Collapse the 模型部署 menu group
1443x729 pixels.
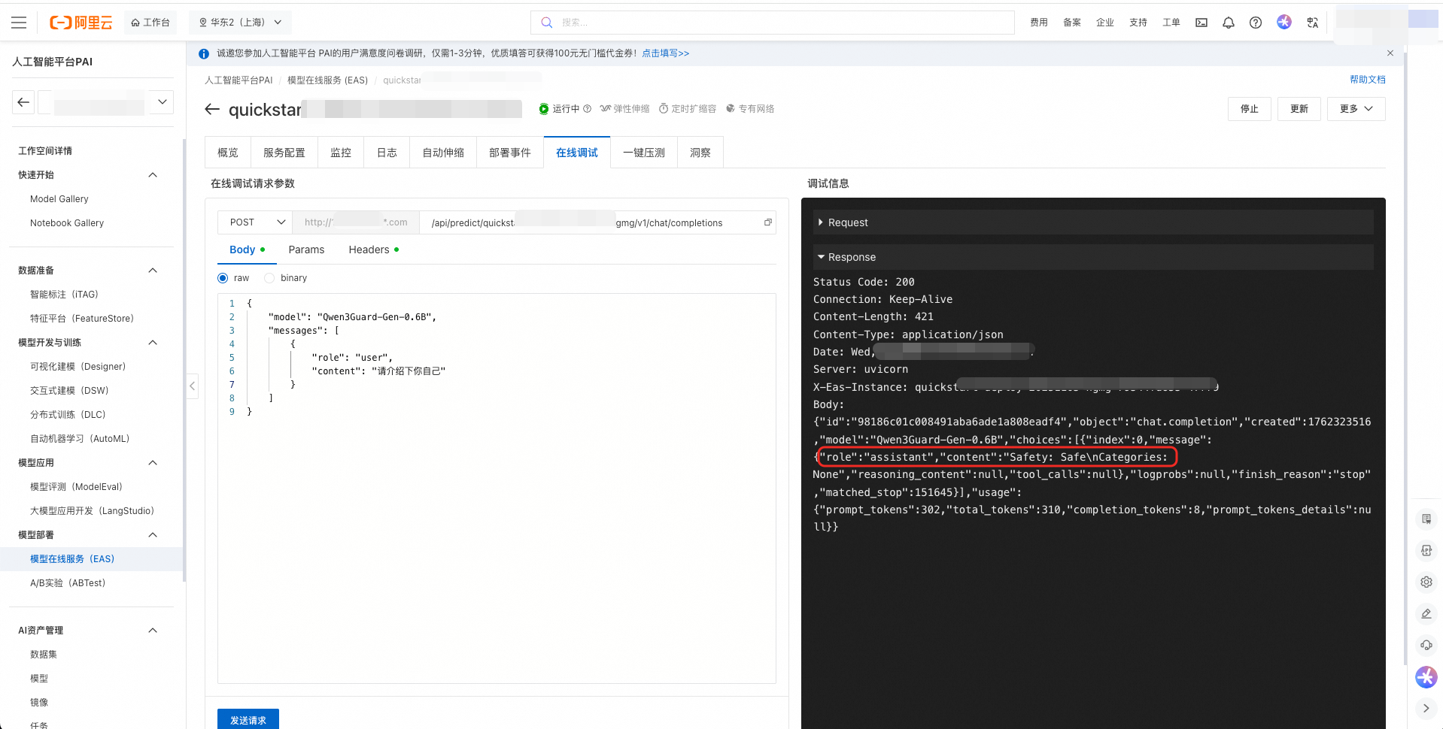click(153, 535)
